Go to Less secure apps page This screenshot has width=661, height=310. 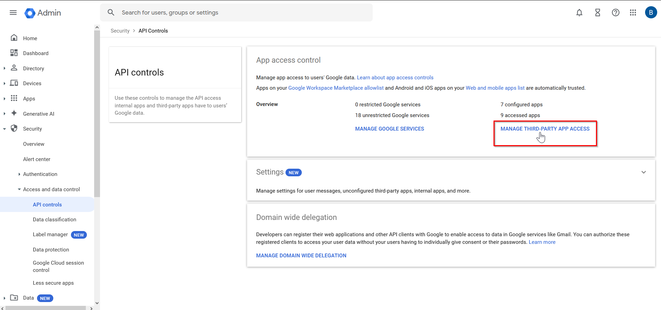point(53,283)
